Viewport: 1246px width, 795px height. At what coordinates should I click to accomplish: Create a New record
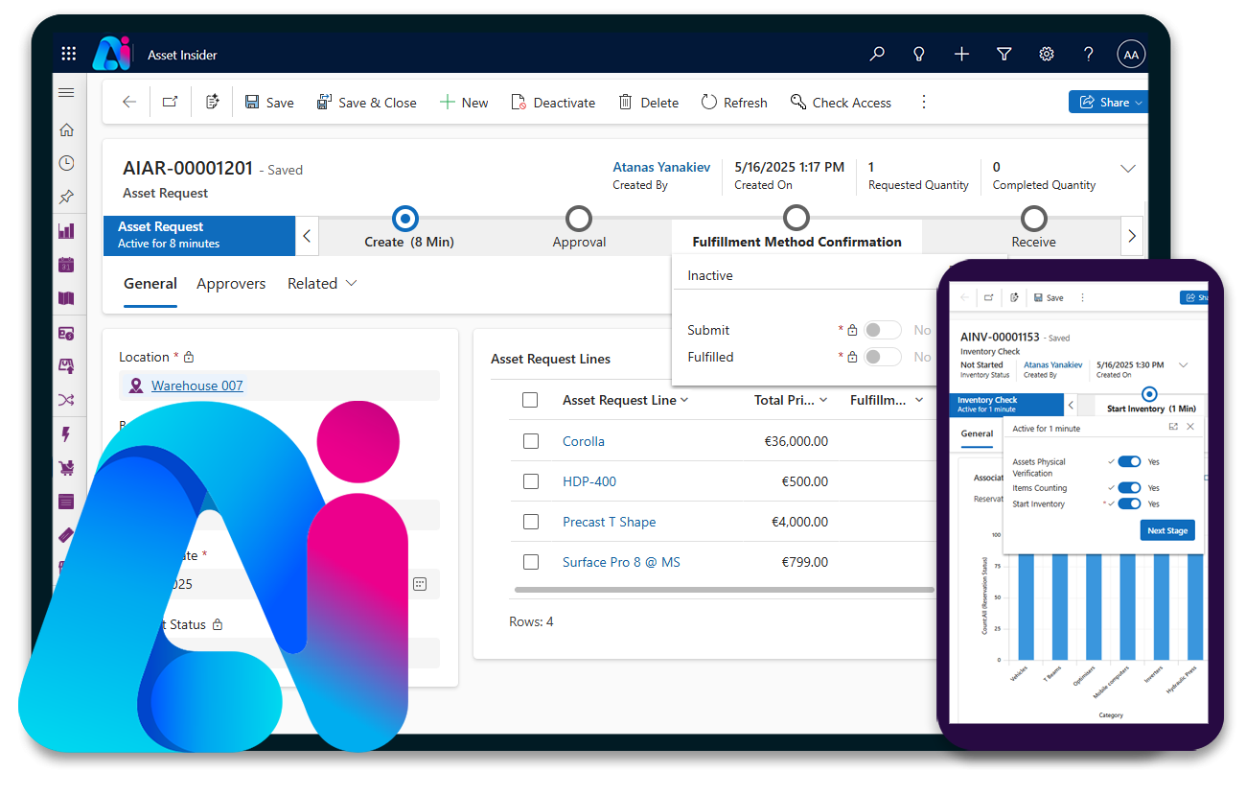point(464,103)
